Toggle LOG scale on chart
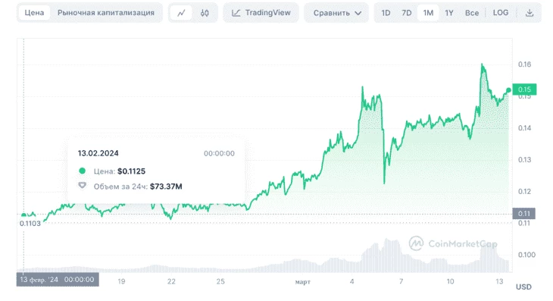 (x=501, y=13)
